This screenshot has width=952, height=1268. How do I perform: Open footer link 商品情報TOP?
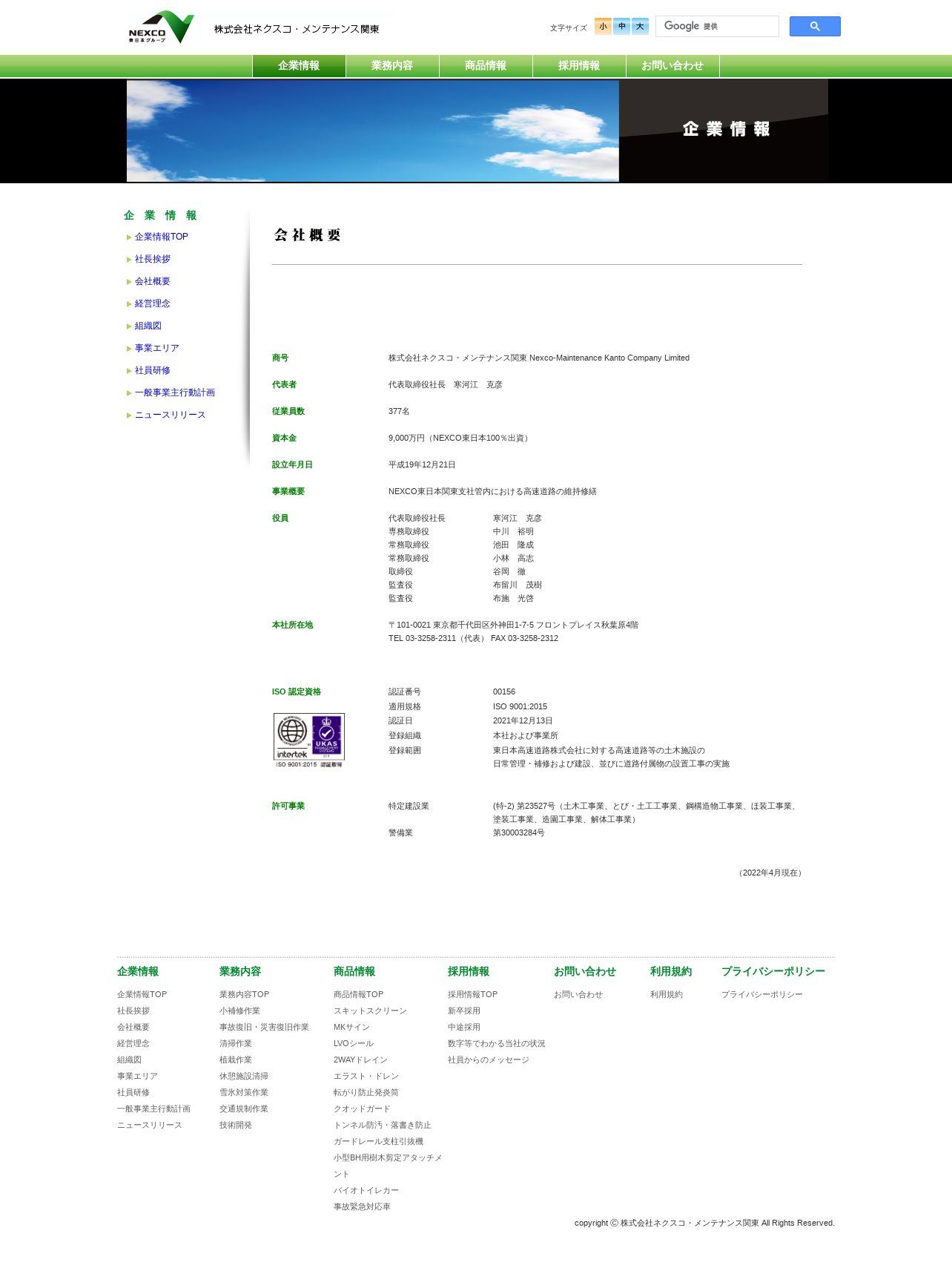tap(358, 994)
